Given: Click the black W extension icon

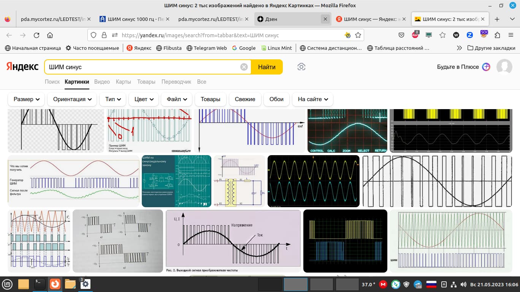Looking at the screenshot, I should [456, 35].
